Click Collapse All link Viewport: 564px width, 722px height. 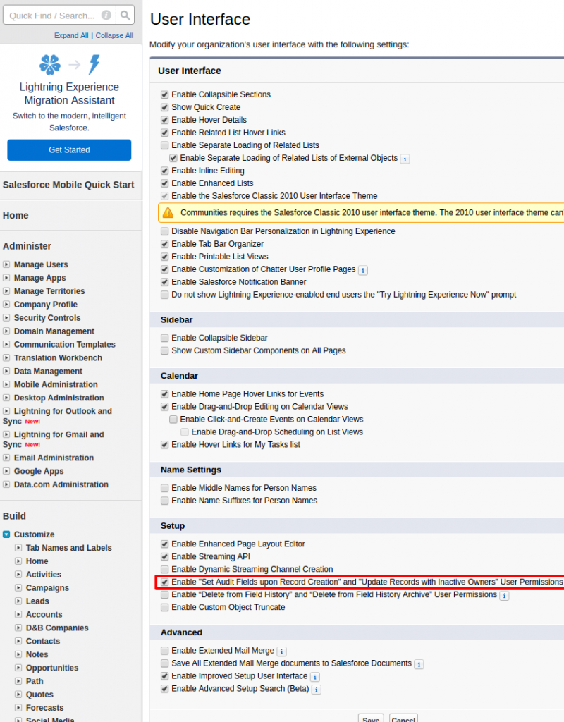(114, 35)
